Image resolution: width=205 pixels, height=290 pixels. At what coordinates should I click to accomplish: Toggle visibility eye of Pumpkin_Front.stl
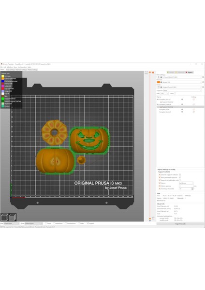(x=182, y=104)
